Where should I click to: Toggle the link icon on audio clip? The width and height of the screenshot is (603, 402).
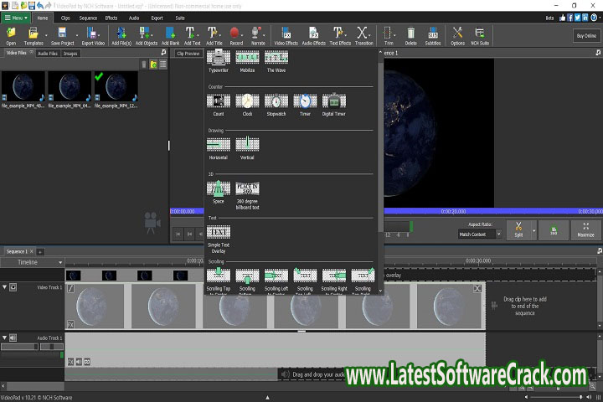click(x=87, y=362)
